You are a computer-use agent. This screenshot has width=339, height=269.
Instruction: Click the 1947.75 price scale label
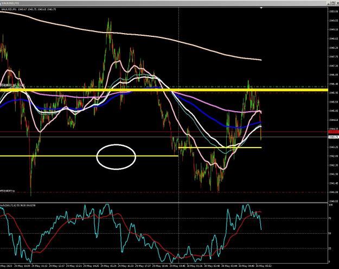(x=333, y=56)
